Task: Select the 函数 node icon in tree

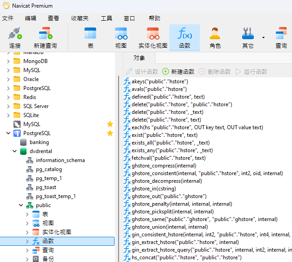Action: 36,241
